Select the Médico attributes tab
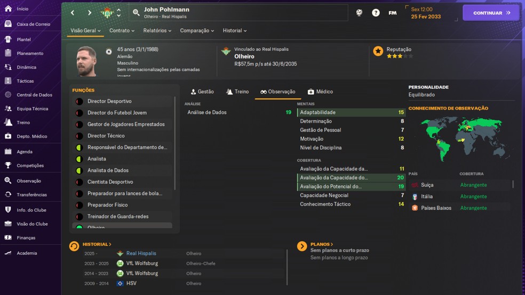Image resolution: width=525 pixels, height=295 pixels. [x=320, y=92]
